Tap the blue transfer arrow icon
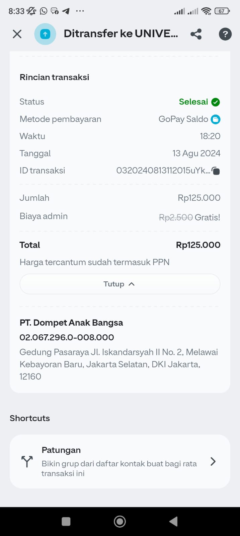This screenshot has width=240, height=536. click(x=45, y=34)
